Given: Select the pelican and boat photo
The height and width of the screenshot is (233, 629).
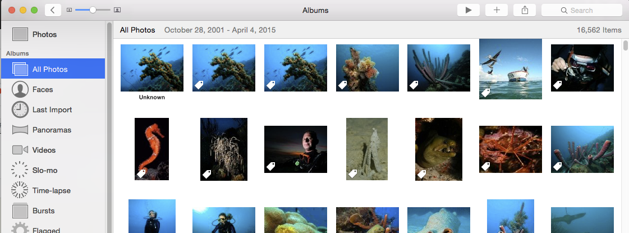Looking at the screenshot, I should [511, 68].
